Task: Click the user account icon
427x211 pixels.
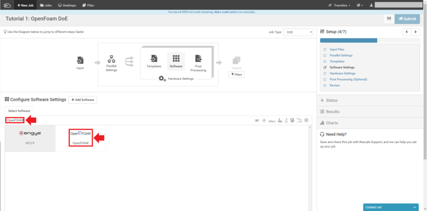Action: pyautogui.click(x=371, y=5)
